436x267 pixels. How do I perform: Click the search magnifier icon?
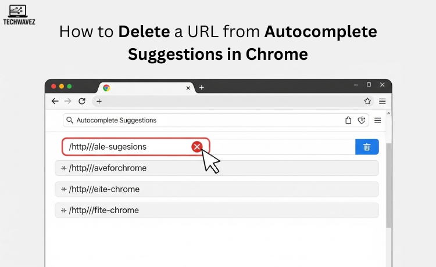point(70,120)
